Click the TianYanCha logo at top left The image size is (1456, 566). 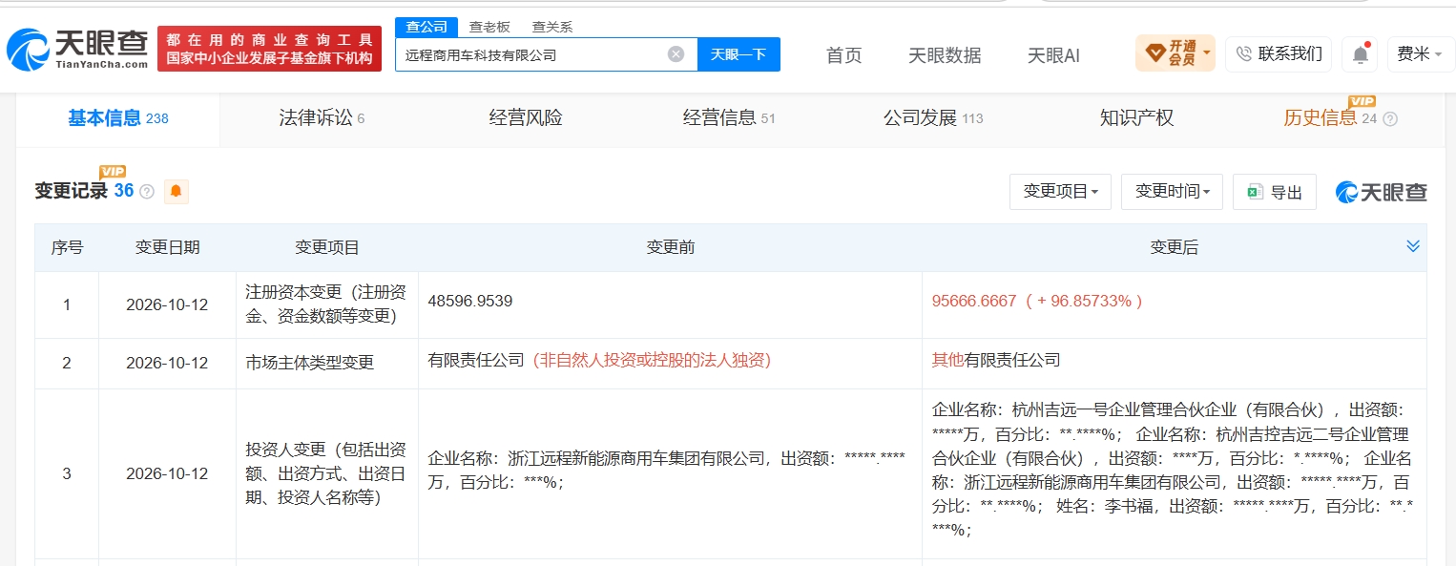(x=77, y=50)
